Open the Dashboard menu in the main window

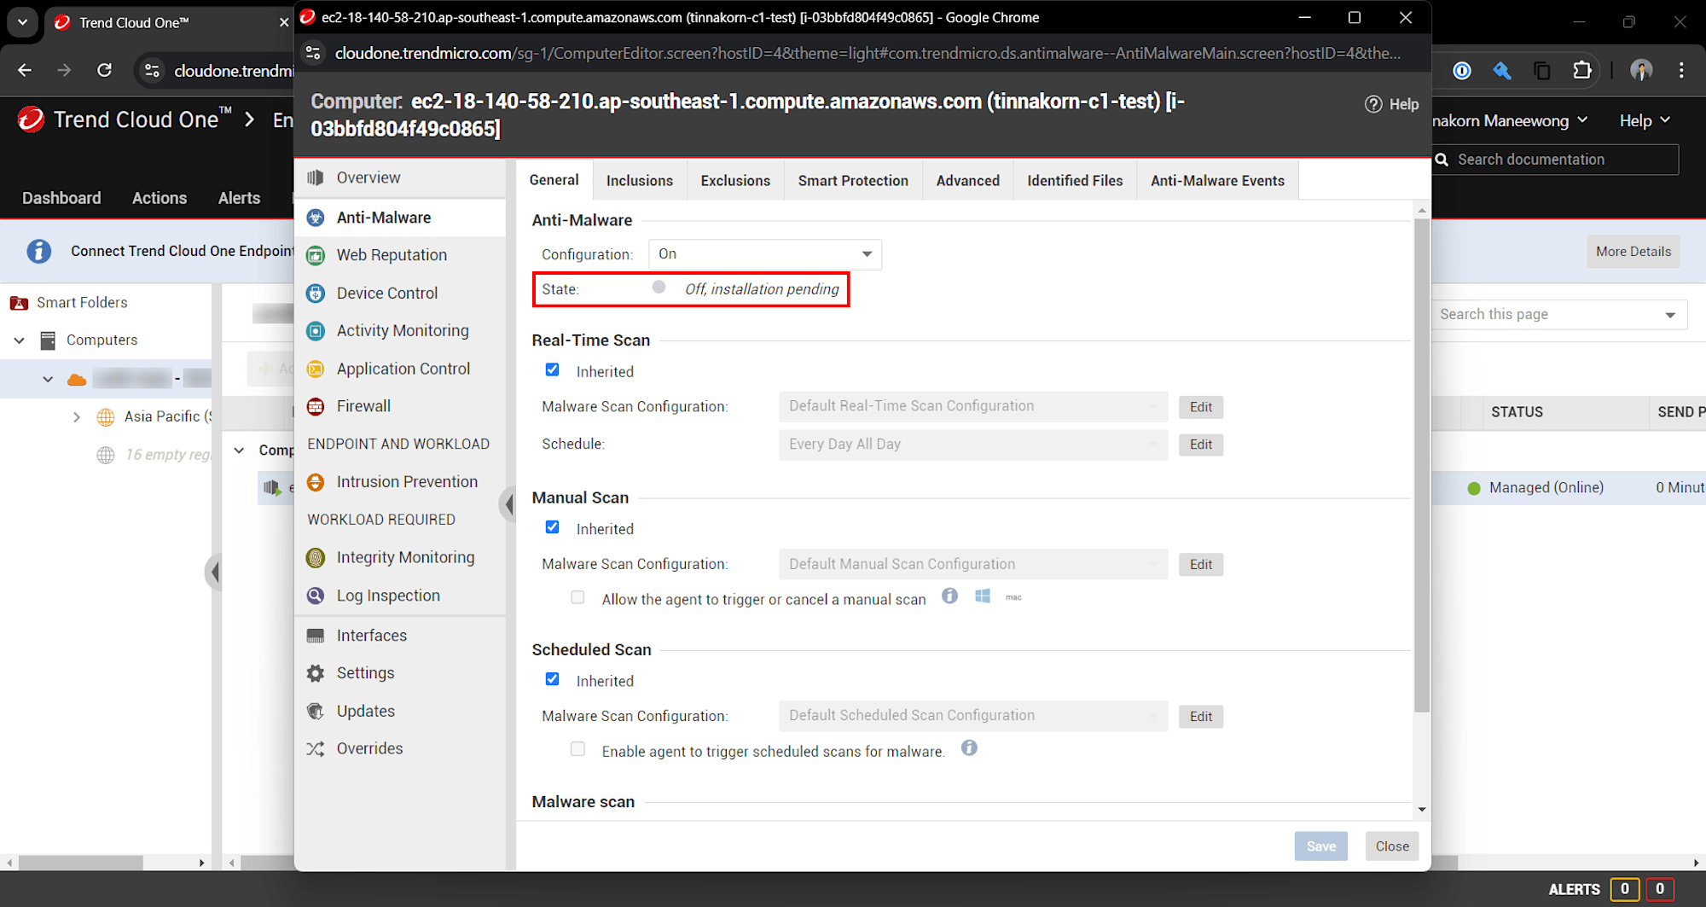click(61, 198)
